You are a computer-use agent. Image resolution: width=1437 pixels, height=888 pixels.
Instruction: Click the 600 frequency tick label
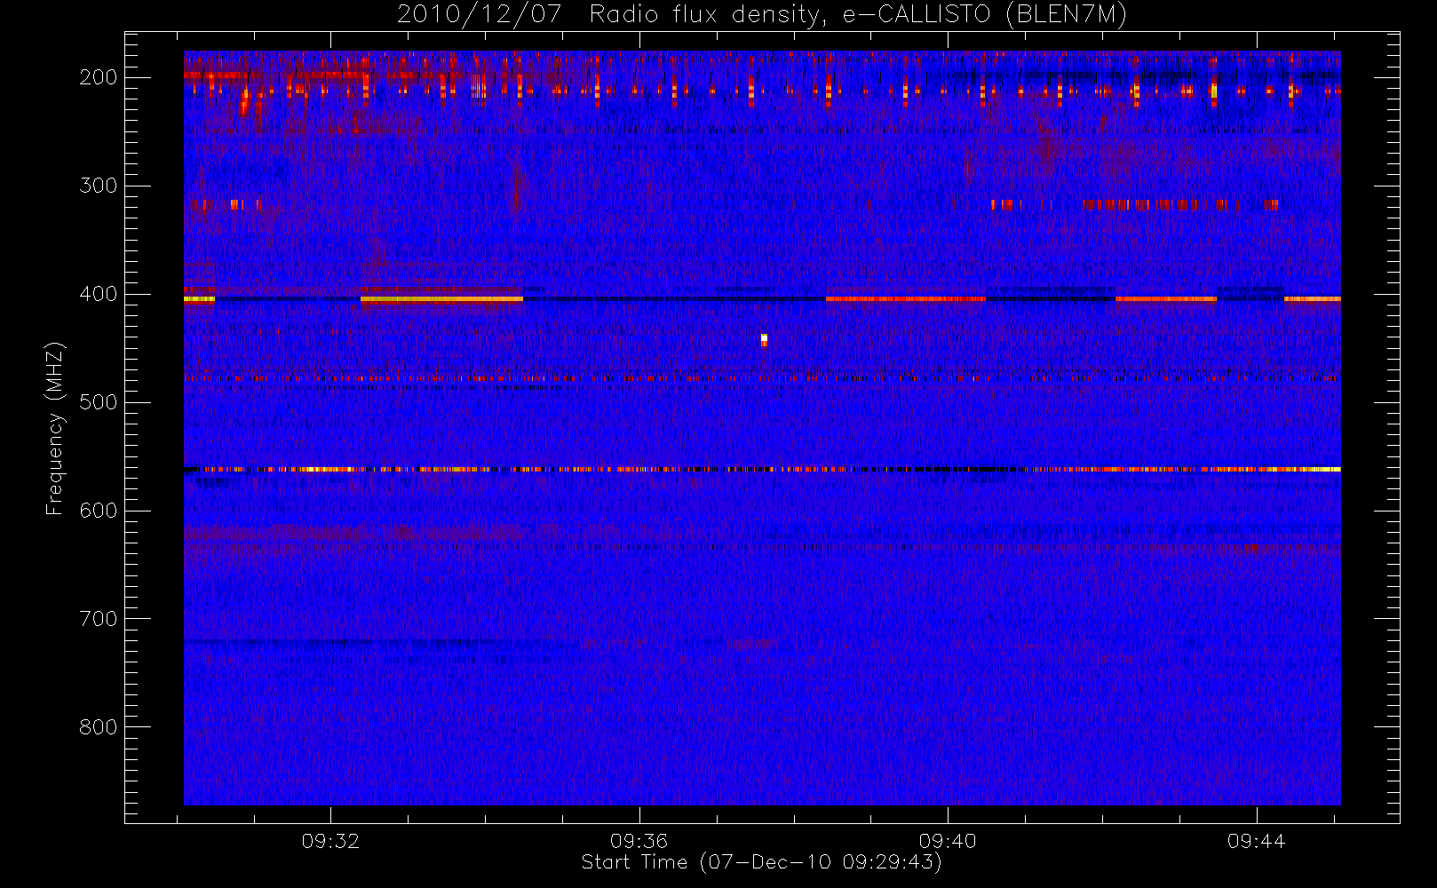click(x=99, y=511)
